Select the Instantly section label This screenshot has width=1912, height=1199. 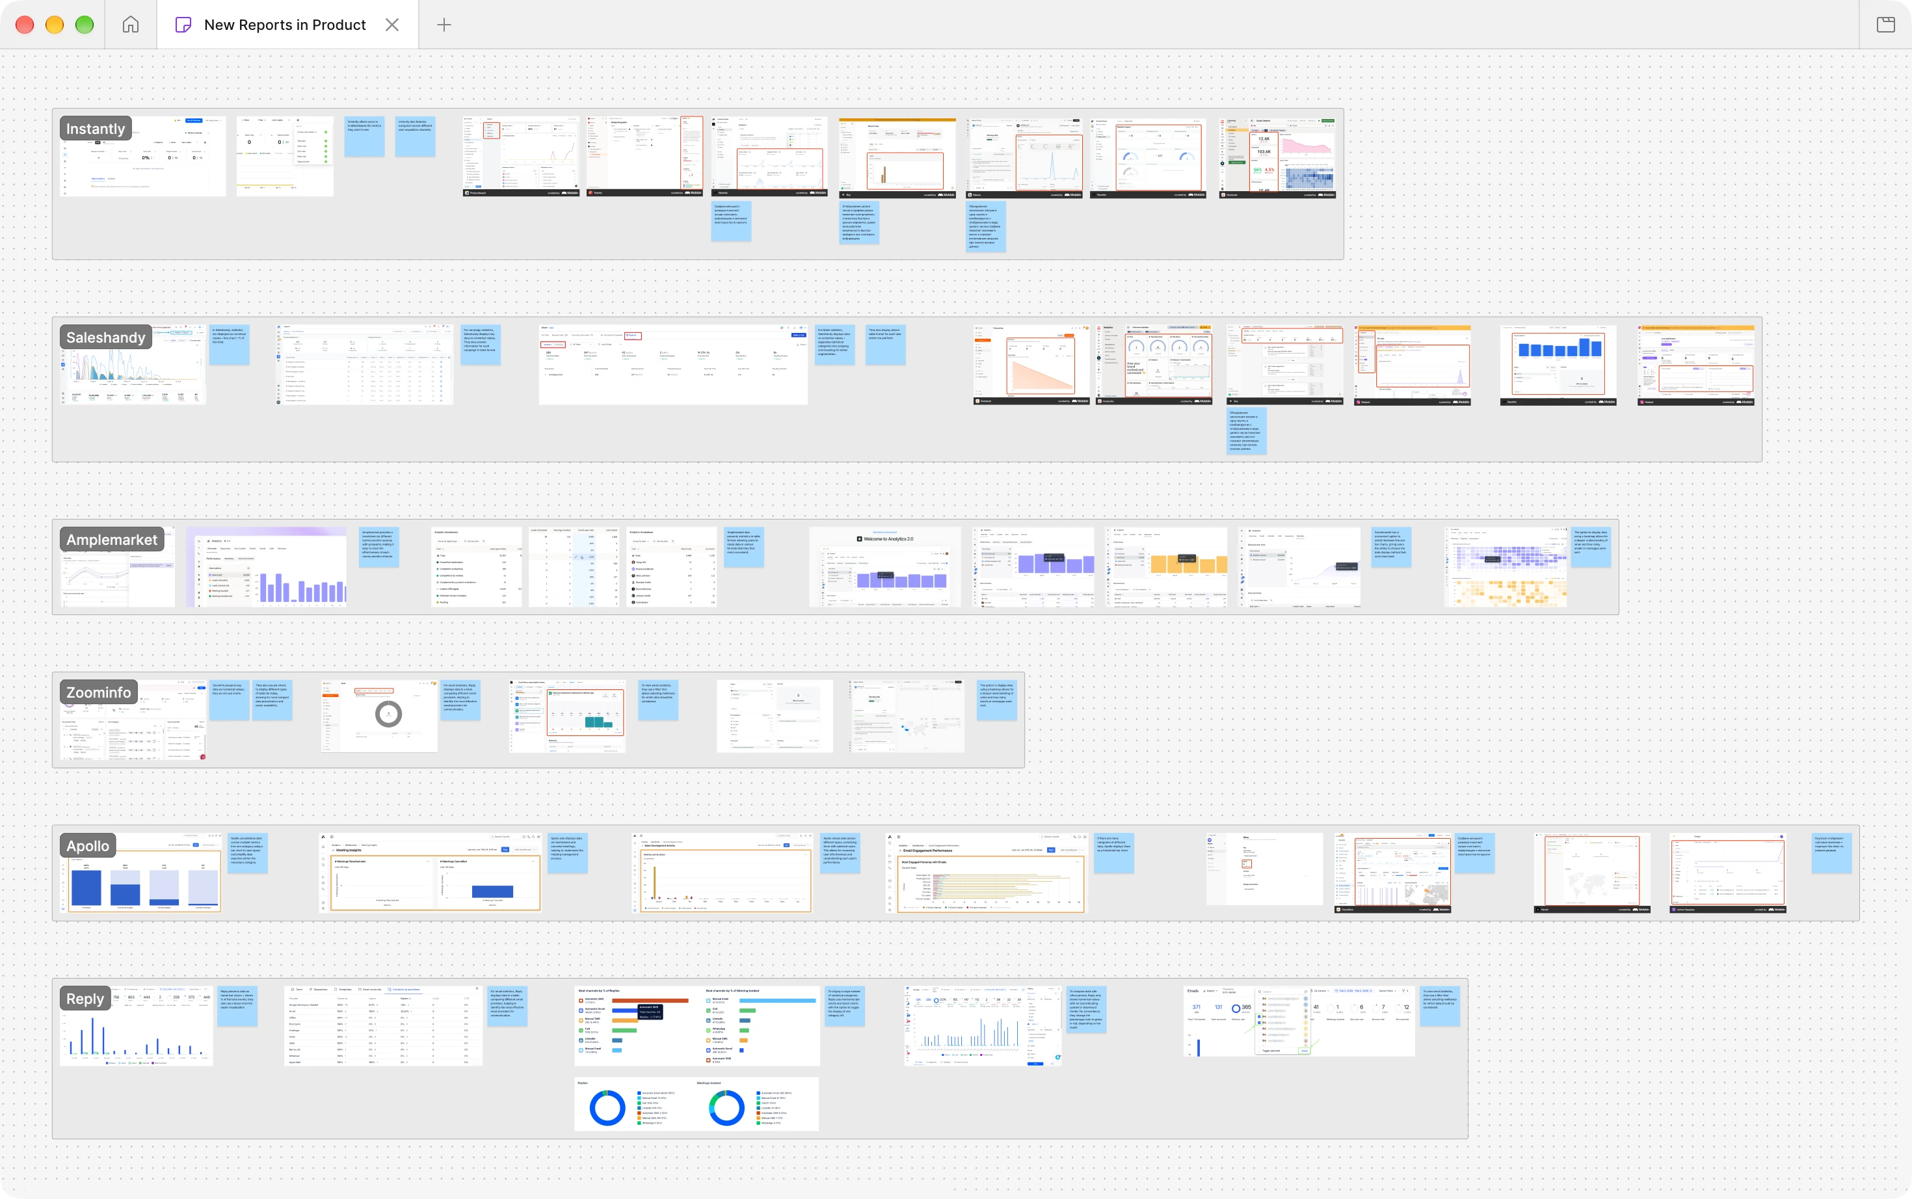[95, 129]
